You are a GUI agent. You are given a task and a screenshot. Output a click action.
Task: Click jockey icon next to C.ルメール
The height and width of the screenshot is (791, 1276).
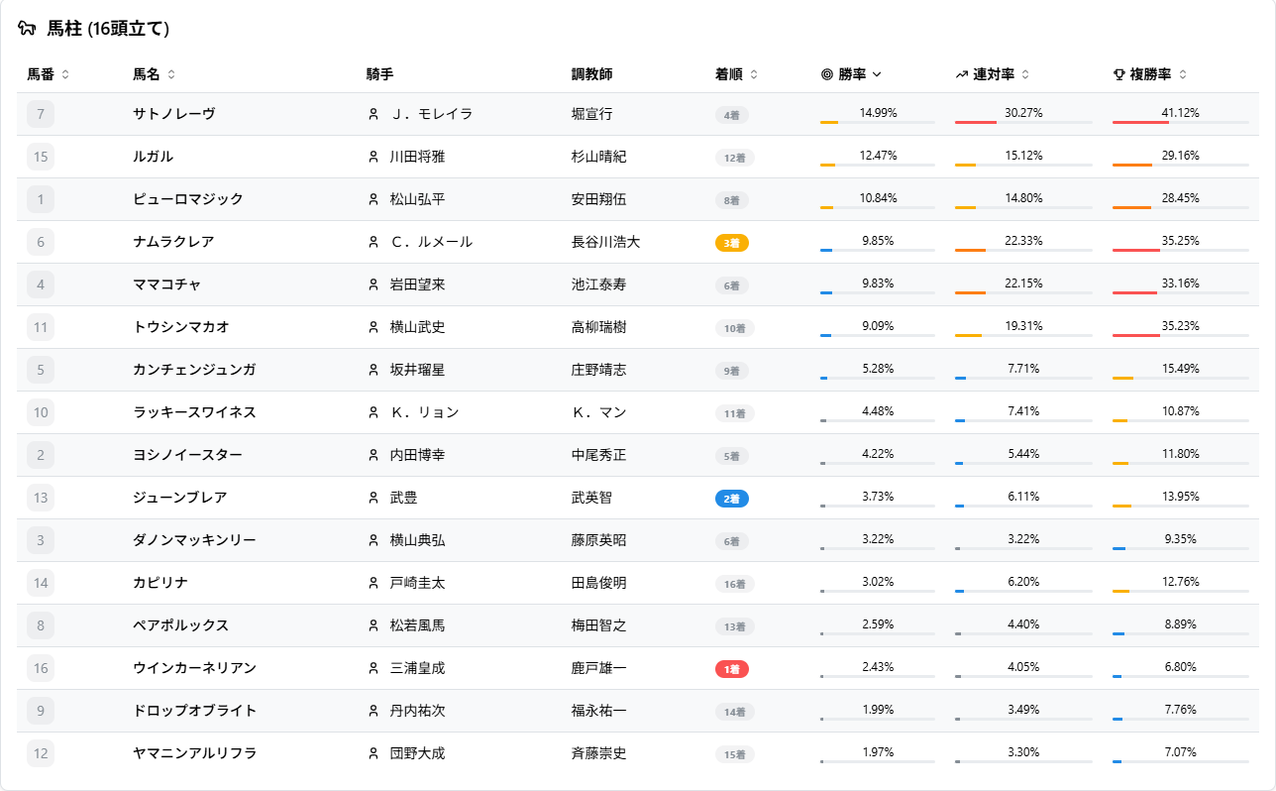pyautogui.click(x=373, y=242)
